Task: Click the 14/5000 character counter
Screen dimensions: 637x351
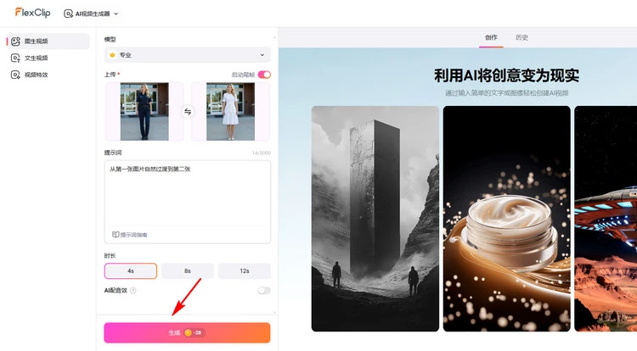Action: click(x=262, y=153)
